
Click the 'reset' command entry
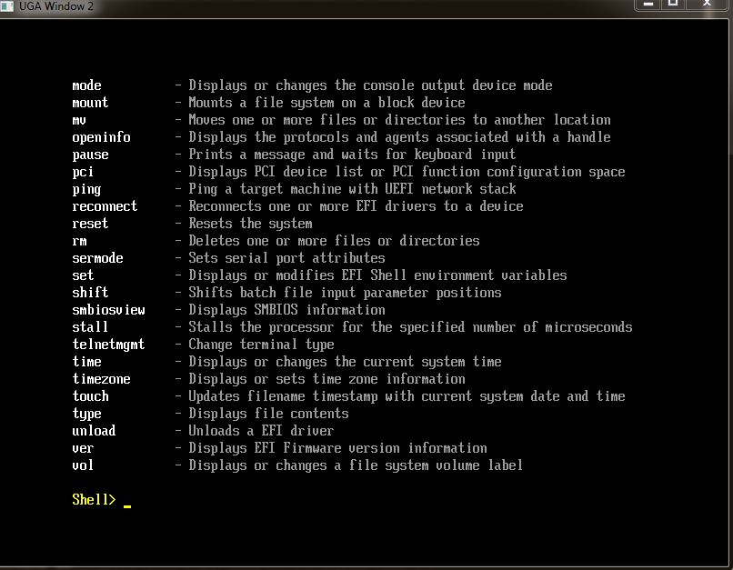tap(90, 224)
